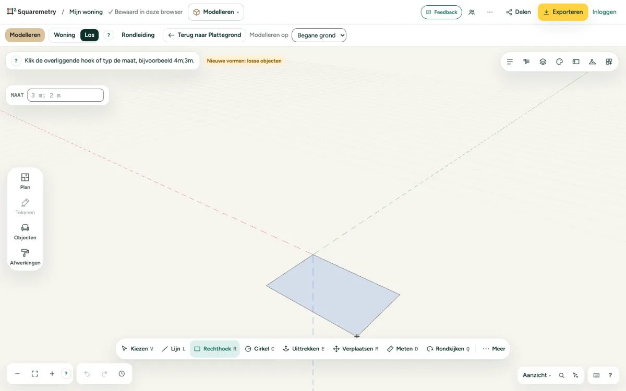Click the three-lines list panel icon
Image resolution: width=626 pixels, height=391 pixels.
coord(510,62)
